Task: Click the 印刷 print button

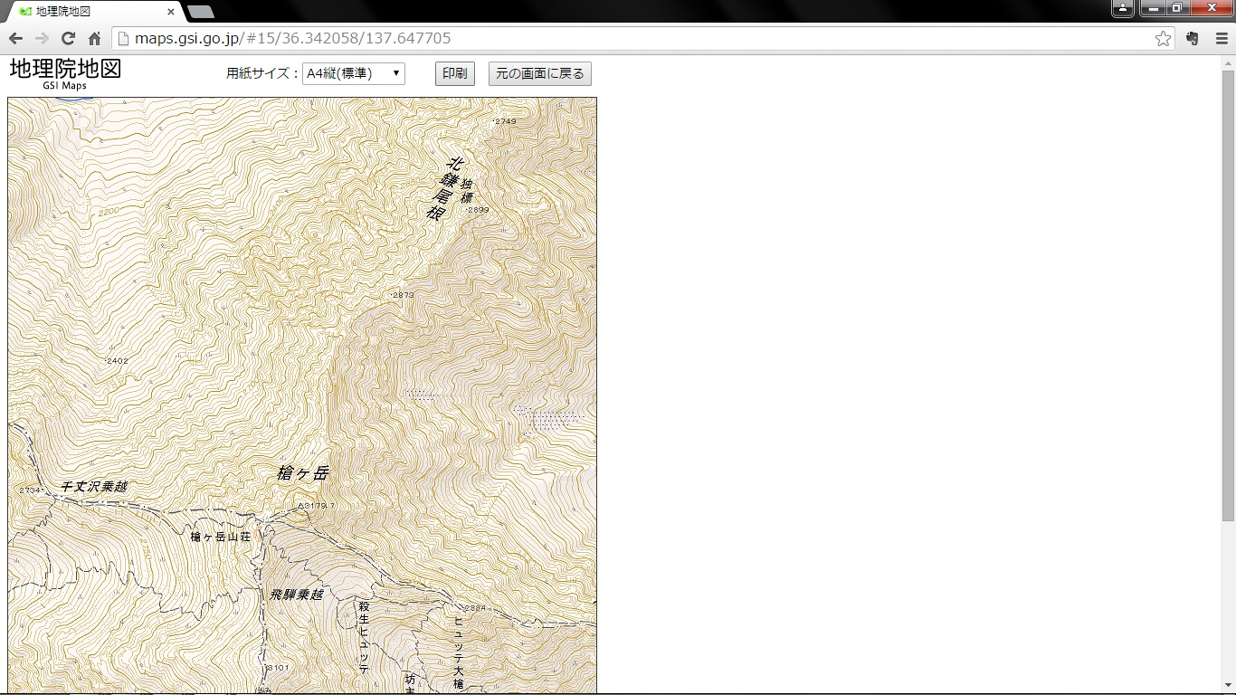Action: pyautogui.click(x=454, y=73)
